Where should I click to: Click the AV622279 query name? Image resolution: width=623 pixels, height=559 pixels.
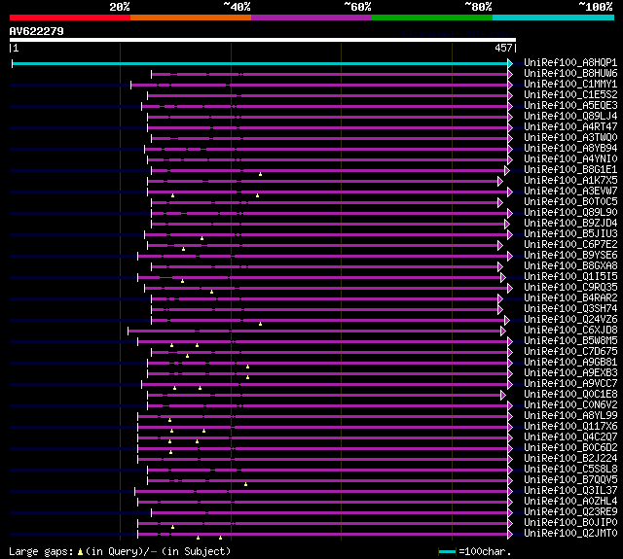[36, 31]
